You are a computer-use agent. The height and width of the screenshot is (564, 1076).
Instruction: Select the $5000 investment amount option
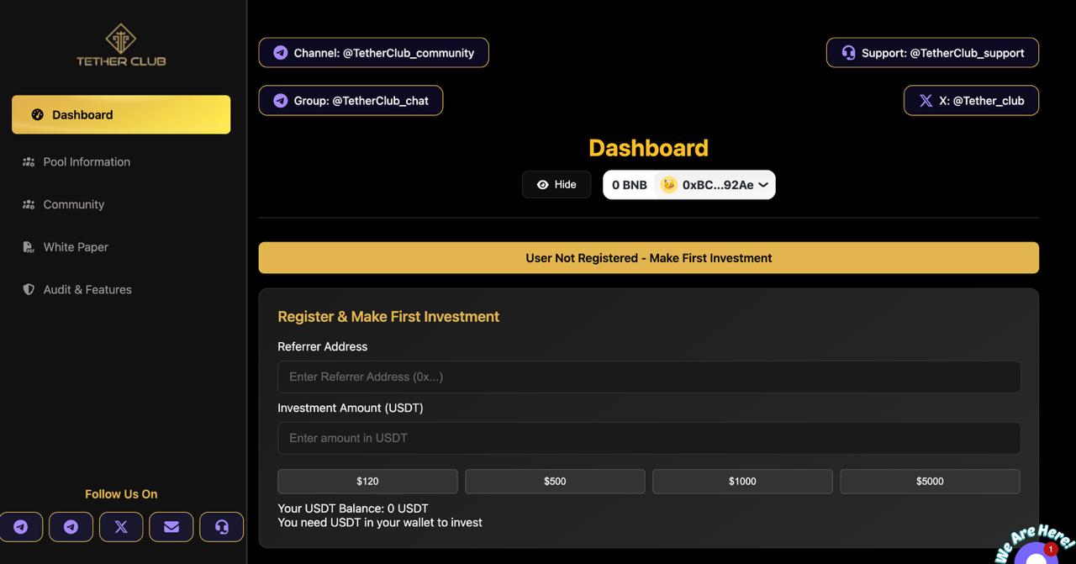[930, 481]
